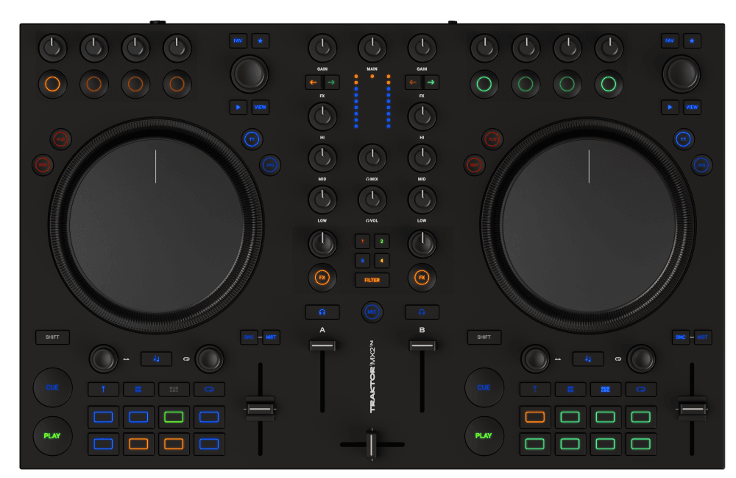Click deck B's keylock music-notes button
The height and width of the screenshot is (478, 736).
coord(587,359)
